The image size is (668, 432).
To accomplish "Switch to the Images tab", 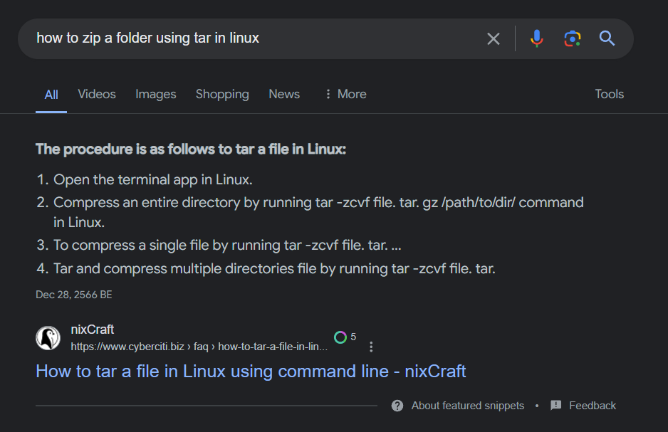I will point(156,94).
